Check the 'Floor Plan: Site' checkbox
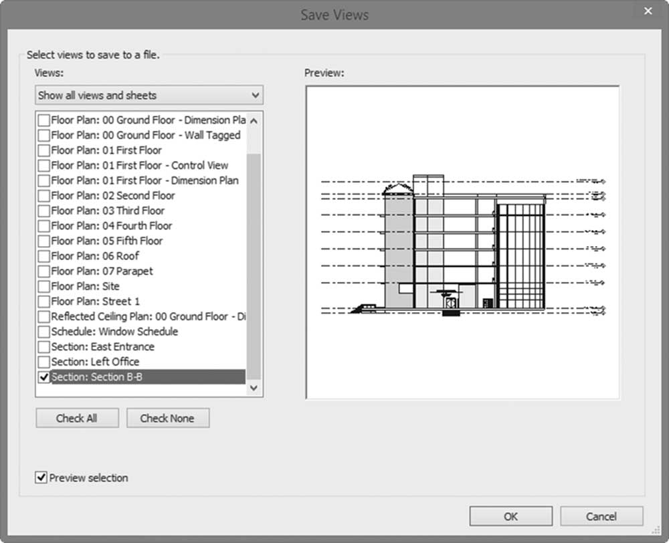Viewport: 669px width, 543px height. [43, 287]
